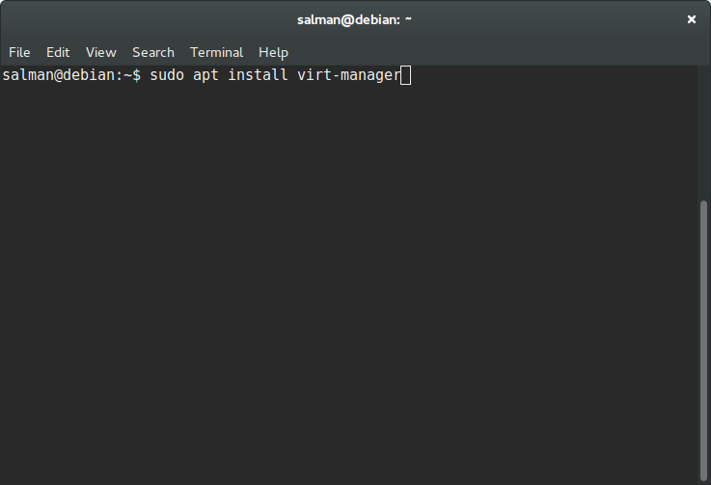Open the Terminal menu
711x485 pixels.
(216, 53)
